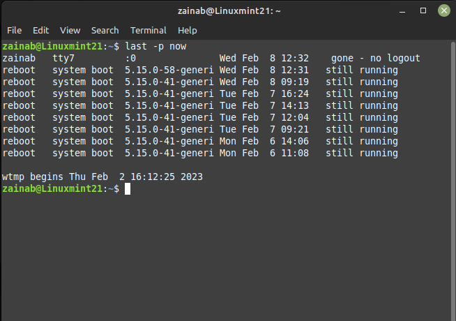
Task: Click the time '11:08' reboot entry
Action: tap(295, 154)
